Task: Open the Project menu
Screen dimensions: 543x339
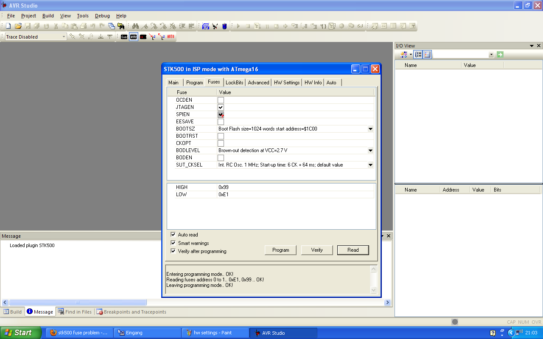Action: (x=28, y=16)
